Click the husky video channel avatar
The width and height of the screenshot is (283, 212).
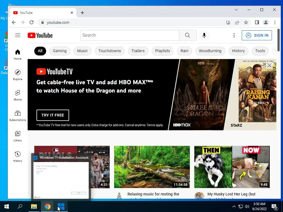199,195
